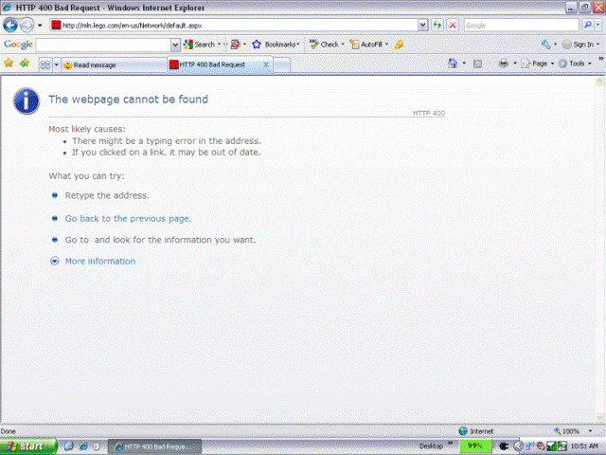This screenshot has height=455, width=606.
Task: Click Go back to the previous page link
Action: pyautogui.click(x=128, y=219)
